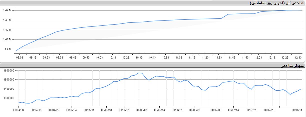
Task: Select the 11:43 time axis label
Action: pyautogui.click(x=232, y=57)
